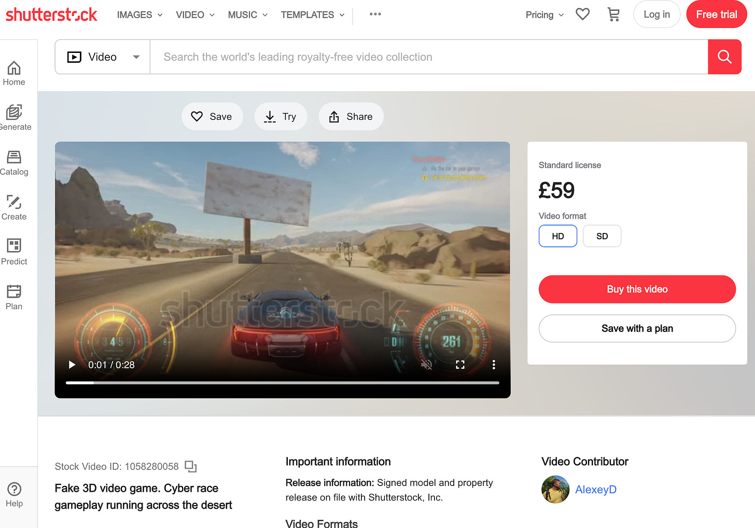
Task: Click the £59 price text
Action: (556, 190)
